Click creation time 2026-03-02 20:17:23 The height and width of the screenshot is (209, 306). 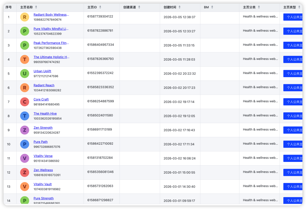179,88
